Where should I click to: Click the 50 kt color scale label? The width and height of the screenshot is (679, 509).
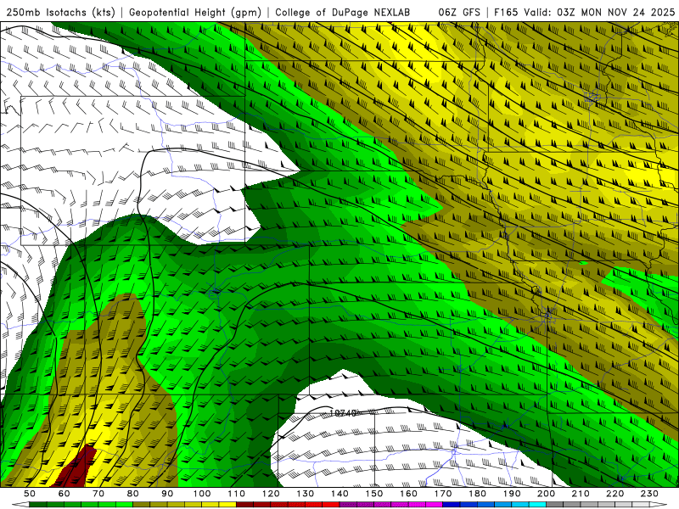click(x=30, y=494)
